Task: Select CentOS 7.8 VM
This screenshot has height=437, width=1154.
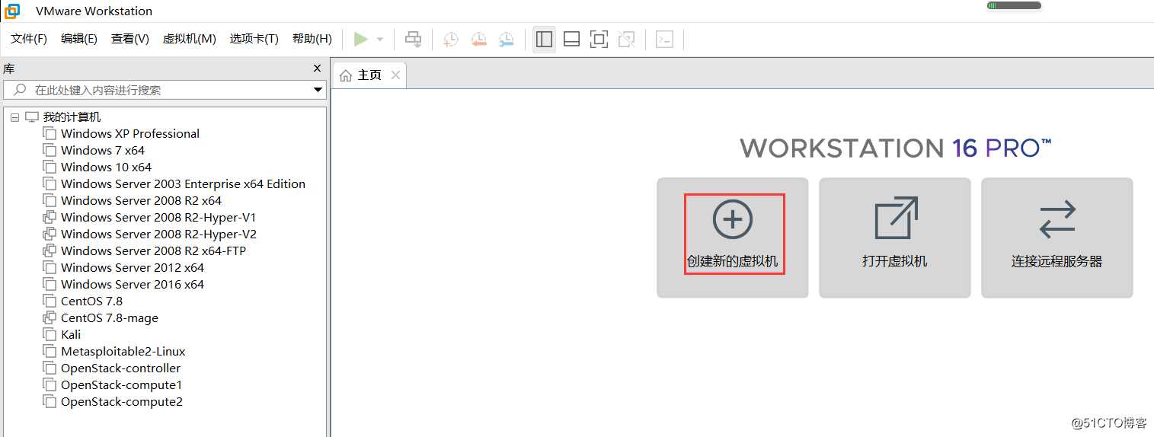Action: coord(91,301)
